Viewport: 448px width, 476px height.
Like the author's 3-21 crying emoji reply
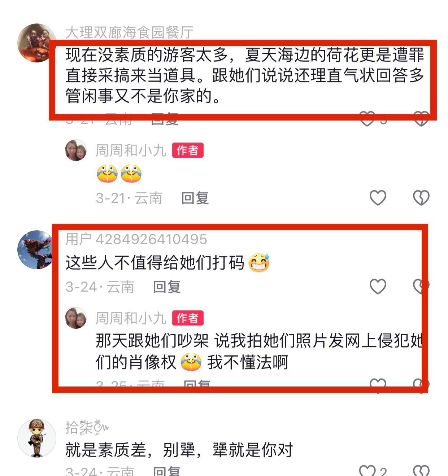tap(378, 198)
